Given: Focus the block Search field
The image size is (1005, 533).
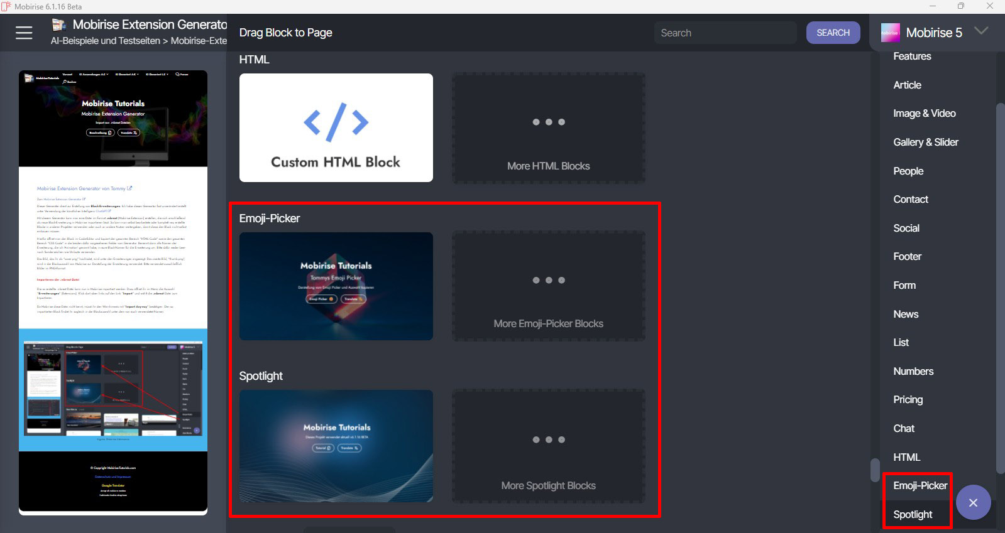Looking at the screenshot, I should [x=725, y=33].
